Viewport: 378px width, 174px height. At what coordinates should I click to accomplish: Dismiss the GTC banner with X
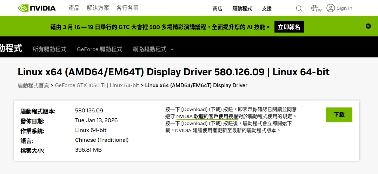click(x=368, y=26)
